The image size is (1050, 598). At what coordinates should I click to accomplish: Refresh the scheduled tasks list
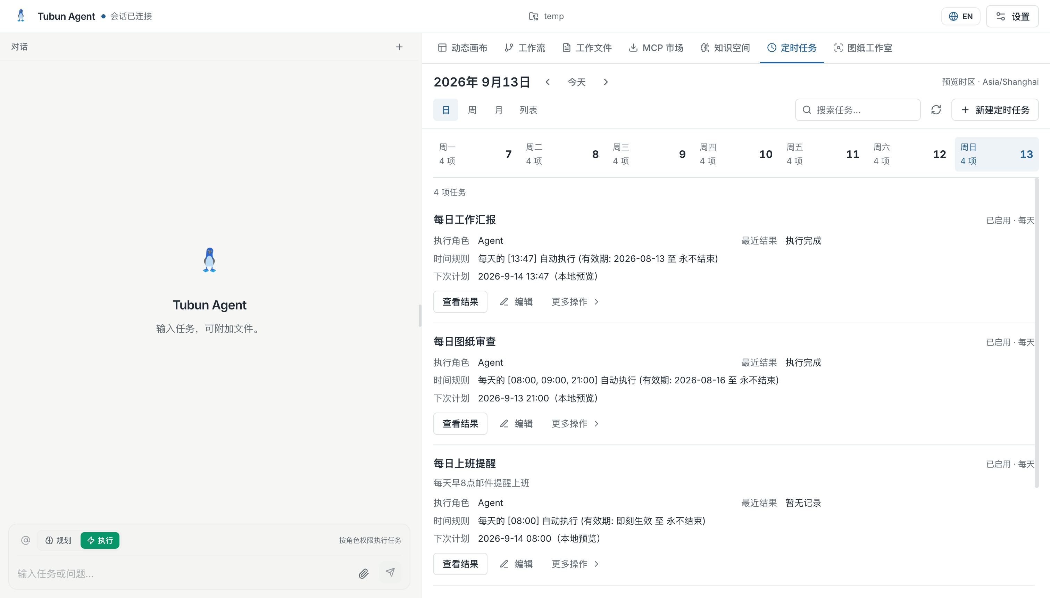936,110
